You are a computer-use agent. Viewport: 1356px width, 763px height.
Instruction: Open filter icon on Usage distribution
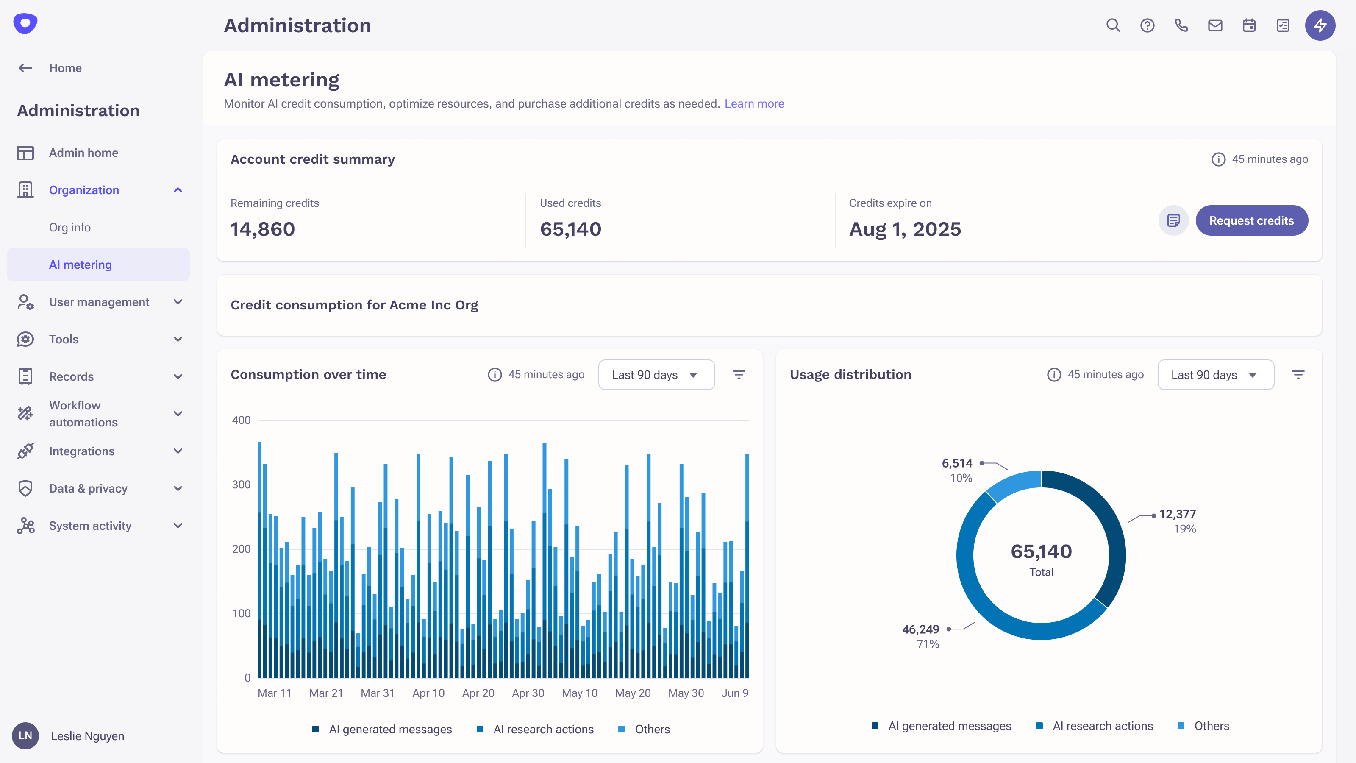(x=1298, y=374)
